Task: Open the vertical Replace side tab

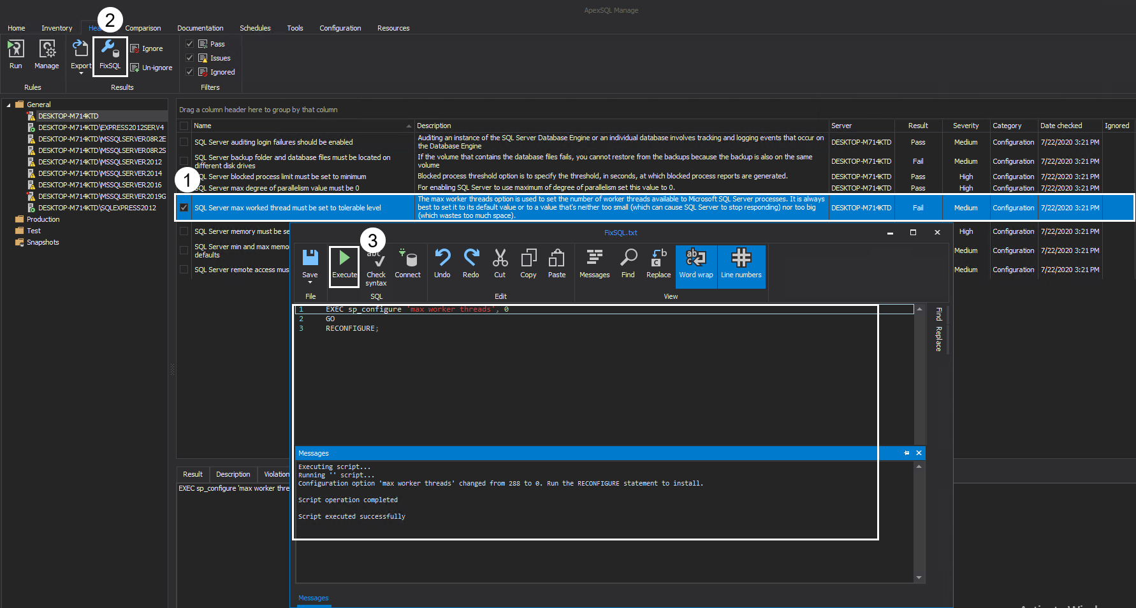Action: tap(938, 338)
